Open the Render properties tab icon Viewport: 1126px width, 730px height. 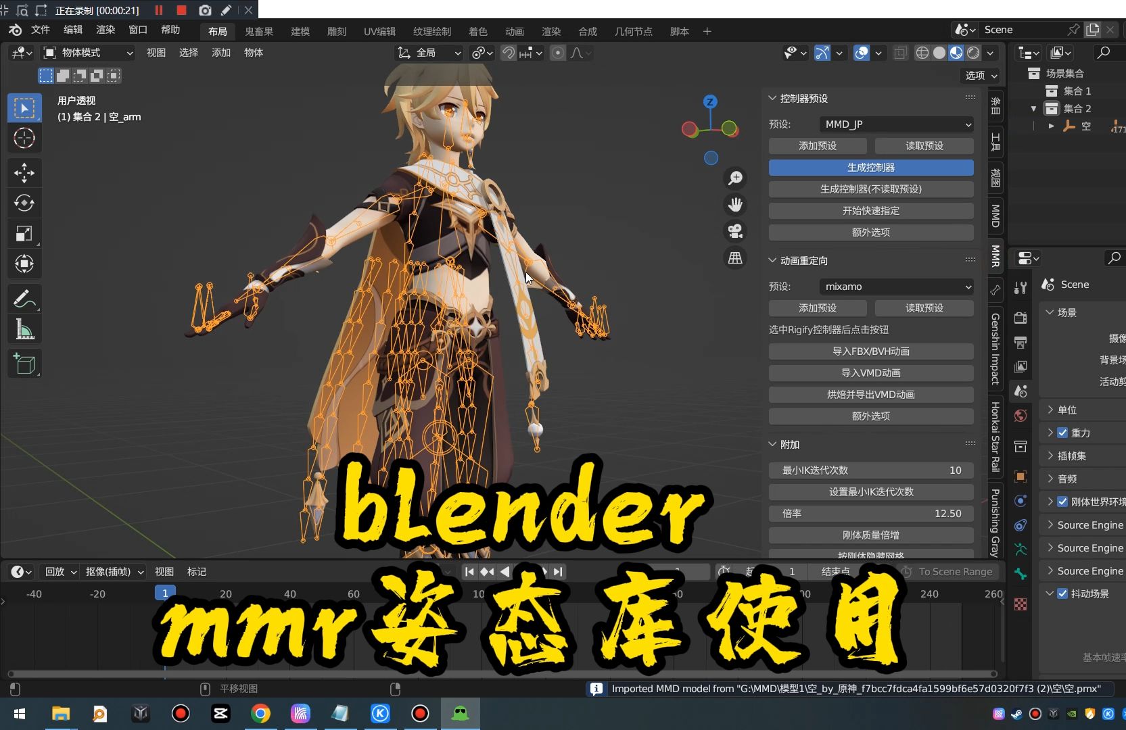tap(1021, 318)
